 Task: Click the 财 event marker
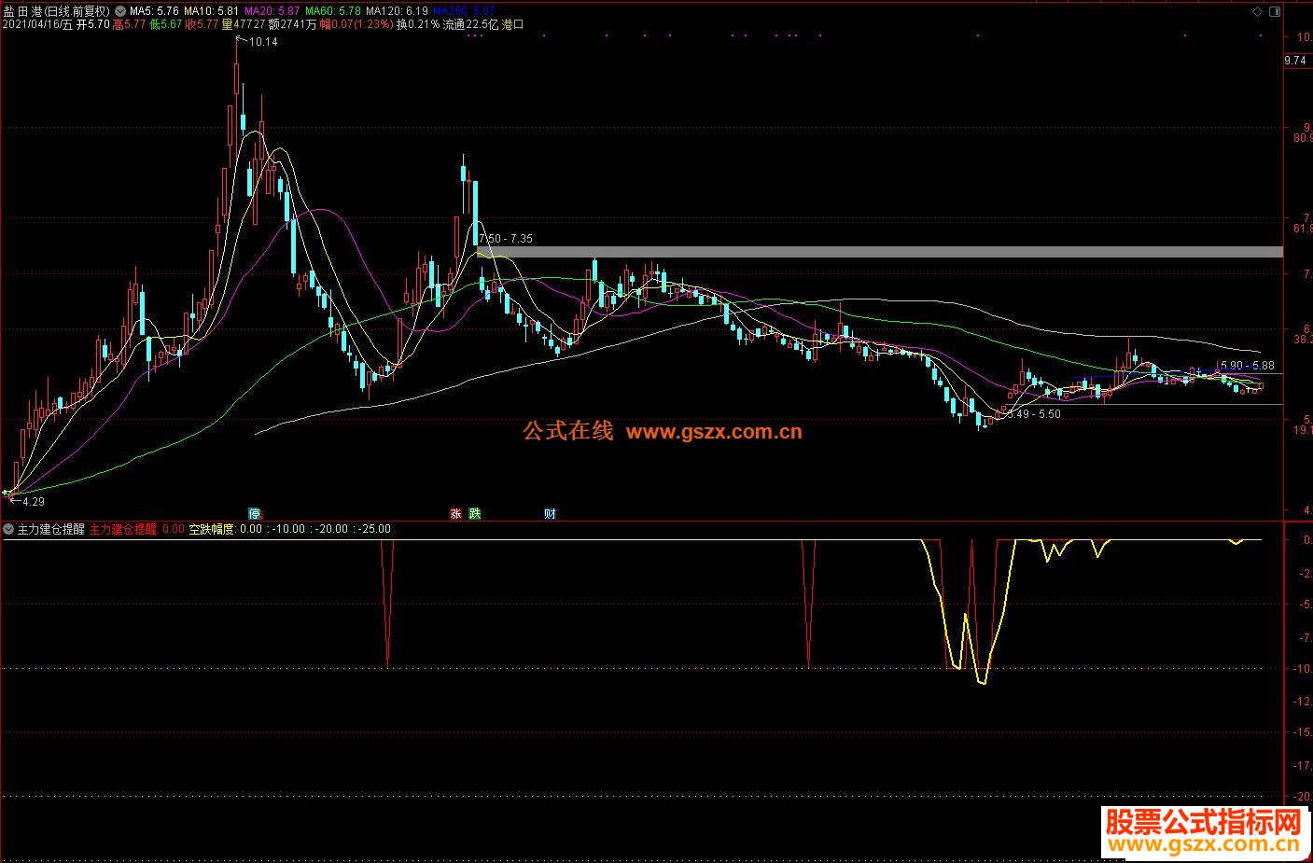coord(551,514)
